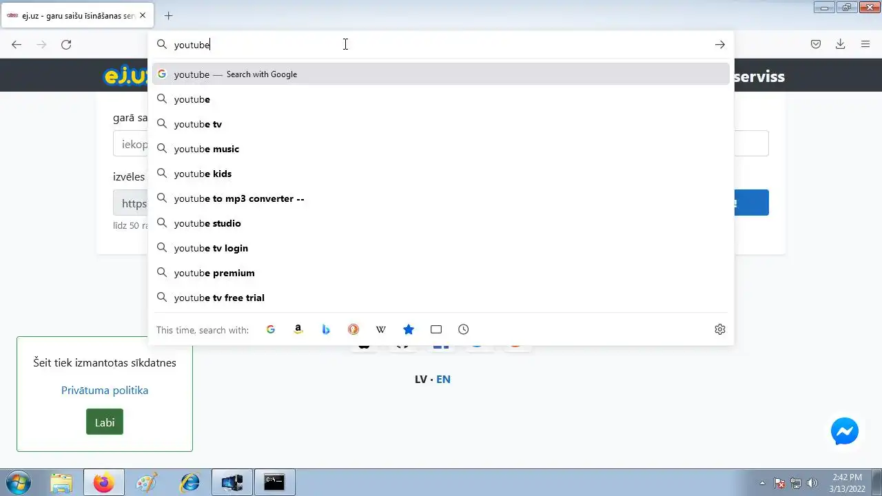Select the ej.uz browser tab
The height and width of the screenshot is (496, 882).
click(x=76, y=16)
